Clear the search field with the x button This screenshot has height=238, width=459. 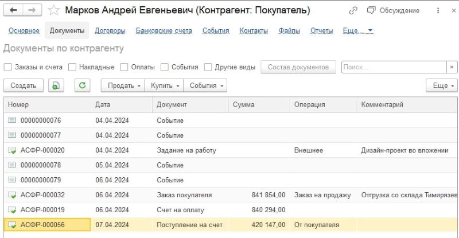coord(452,67)
